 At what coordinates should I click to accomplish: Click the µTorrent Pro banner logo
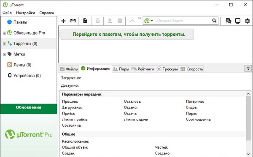pos(29,134)
